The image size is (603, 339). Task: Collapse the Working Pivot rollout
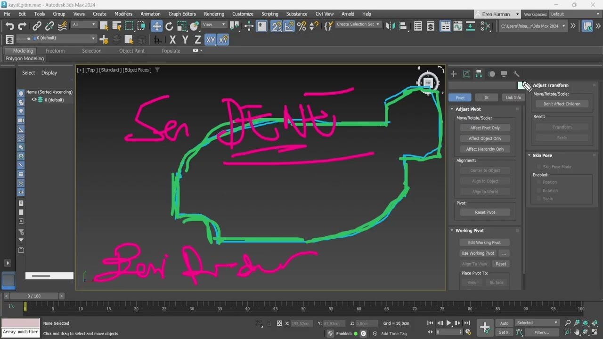470,231
